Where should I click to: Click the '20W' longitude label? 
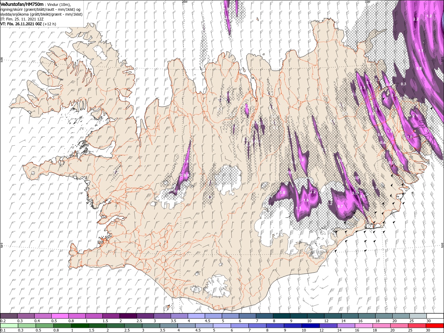[184, 2]
